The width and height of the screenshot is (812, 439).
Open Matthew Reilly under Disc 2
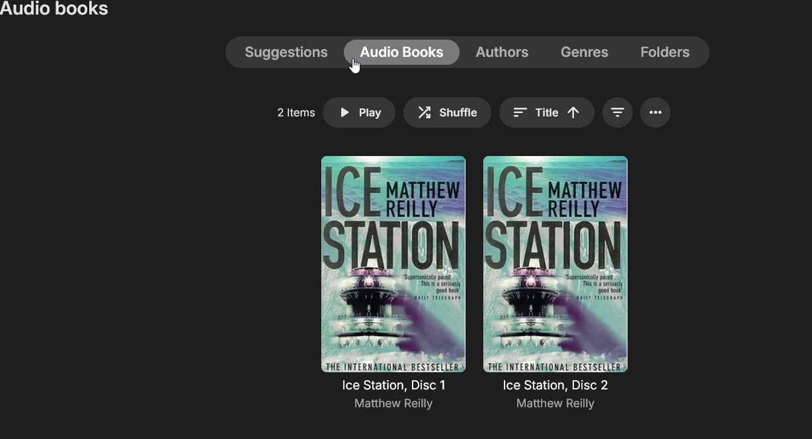(x=555, y=403)
